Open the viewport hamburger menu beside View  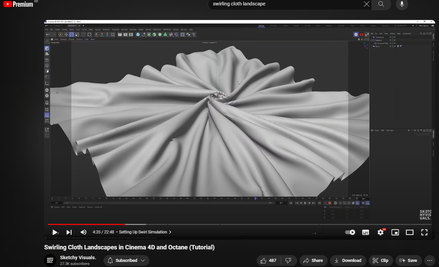52,39
